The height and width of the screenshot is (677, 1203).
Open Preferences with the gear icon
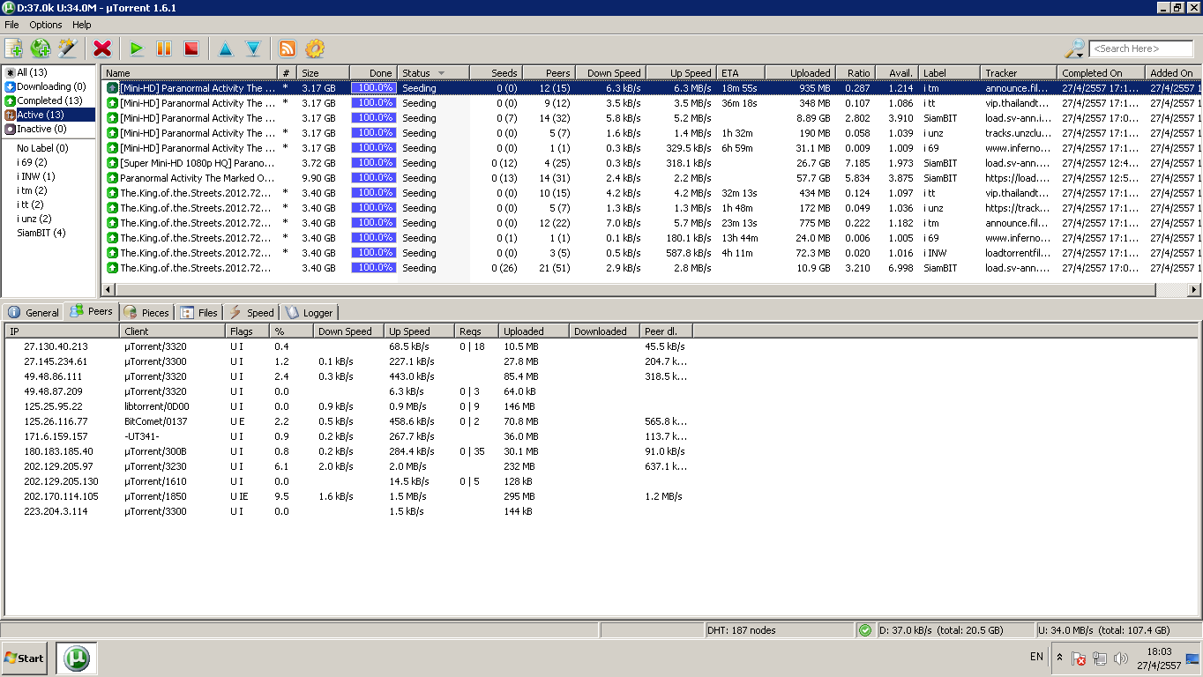coord(315,48)
